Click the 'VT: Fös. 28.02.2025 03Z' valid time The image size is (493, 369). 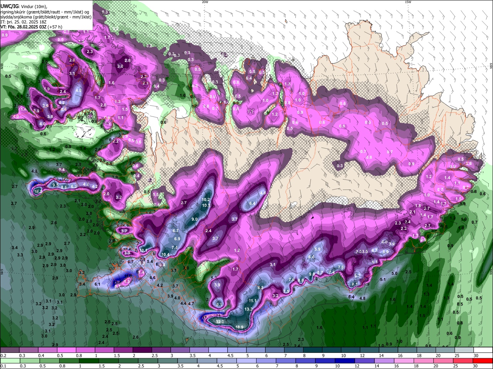pos(23,27)
